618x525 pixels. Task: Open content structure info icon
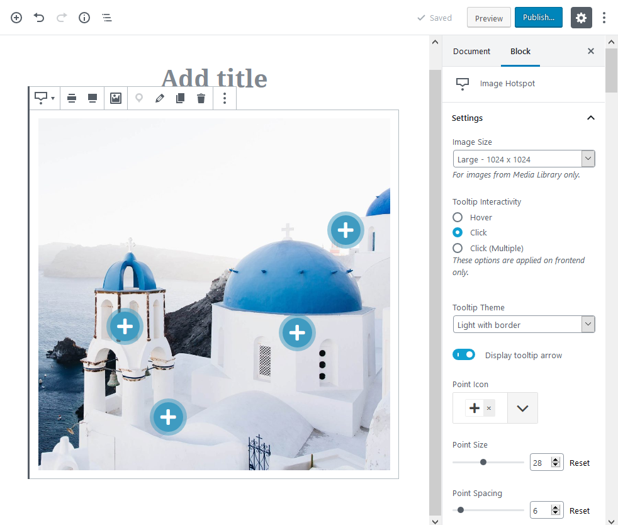pos(84,18)
